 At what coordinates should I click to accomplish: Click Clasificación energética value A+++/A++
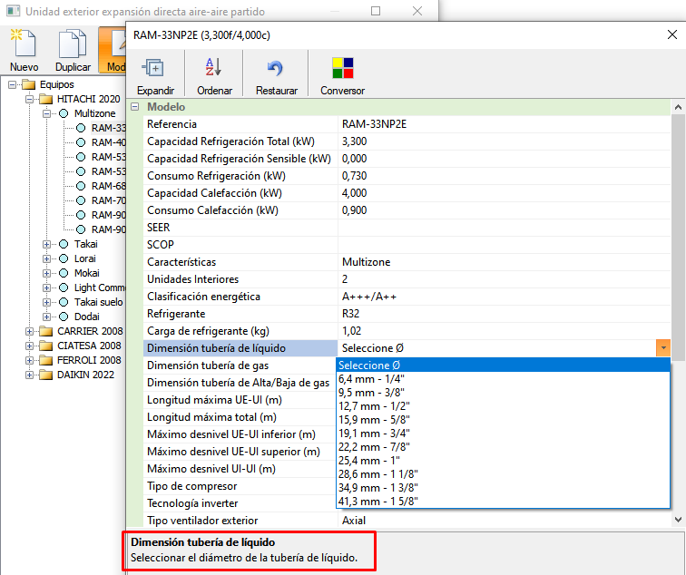(x=504, y=297)
